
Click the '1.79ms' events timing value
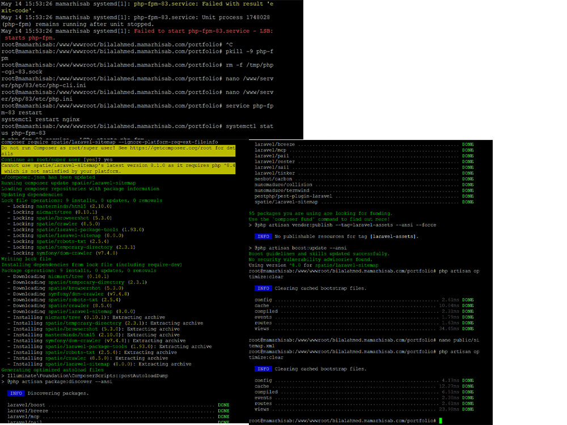pyautogui.click(x=450, y=317)
